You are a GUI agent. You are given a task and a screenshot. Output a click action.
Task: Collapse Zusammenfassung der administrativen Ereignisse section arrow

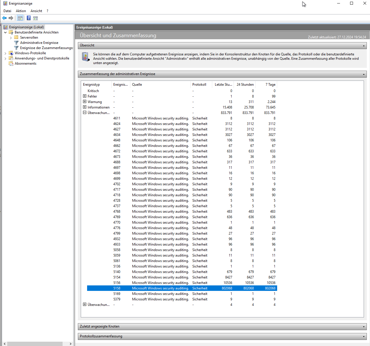click(364, 74)
